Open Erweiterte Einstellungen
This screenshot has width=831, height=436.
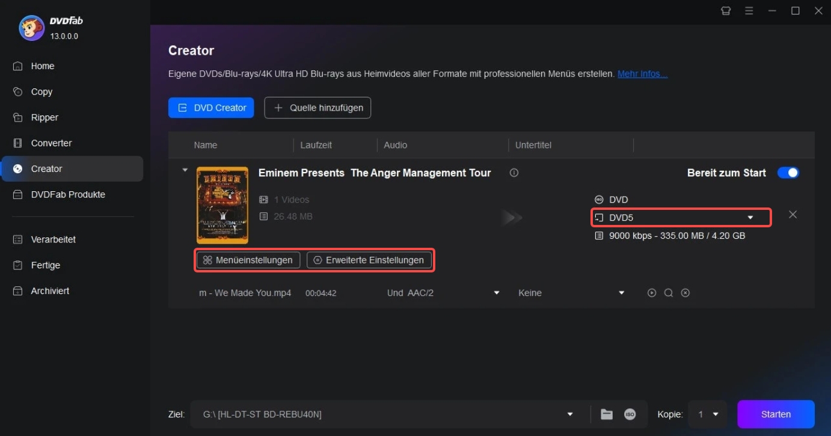point(369,260)
